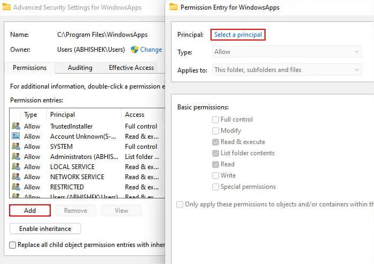This screenshot has width=374, height=264.
Task: Click owner text 'Users (ABHISHEK\Users)'
Action: [x=91, y=50]
